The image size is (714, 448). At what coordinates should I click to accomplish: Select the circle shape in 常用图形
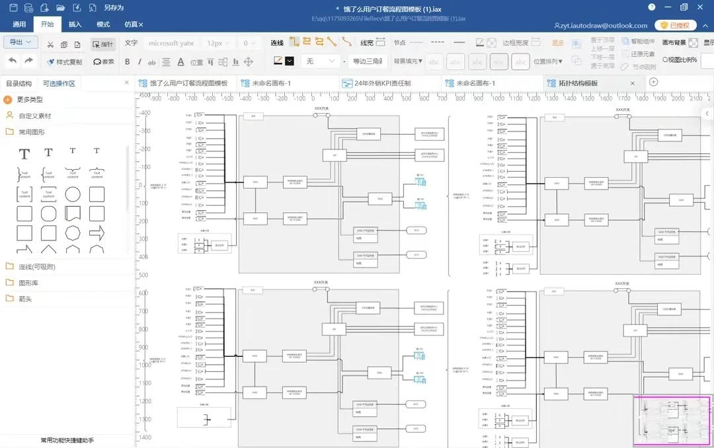(73, 194)
